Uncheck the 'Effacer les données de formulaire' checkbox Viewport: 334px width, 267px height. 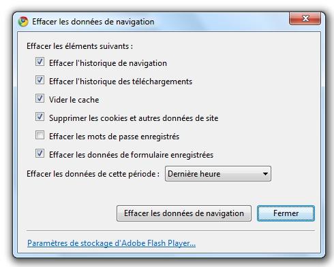40,154
